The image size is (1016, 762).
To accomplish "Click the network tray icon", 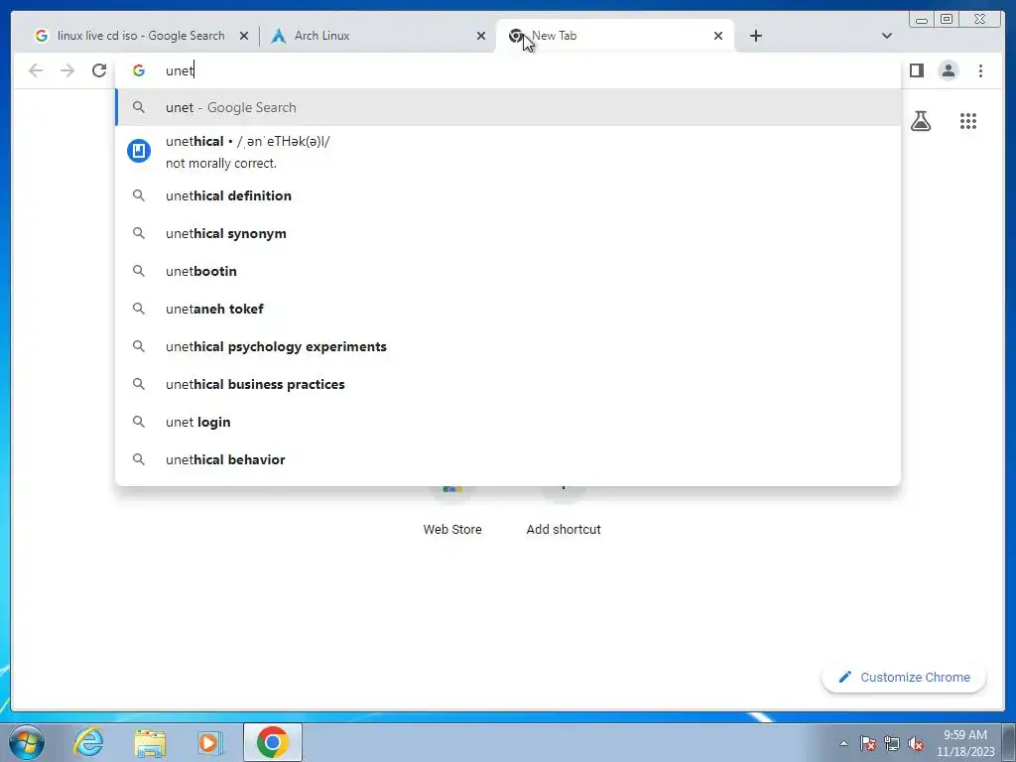I will (892, 743).
